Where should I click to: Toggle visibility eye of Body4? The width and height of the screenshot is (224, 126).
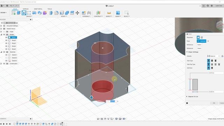click(x=6, y=46)
